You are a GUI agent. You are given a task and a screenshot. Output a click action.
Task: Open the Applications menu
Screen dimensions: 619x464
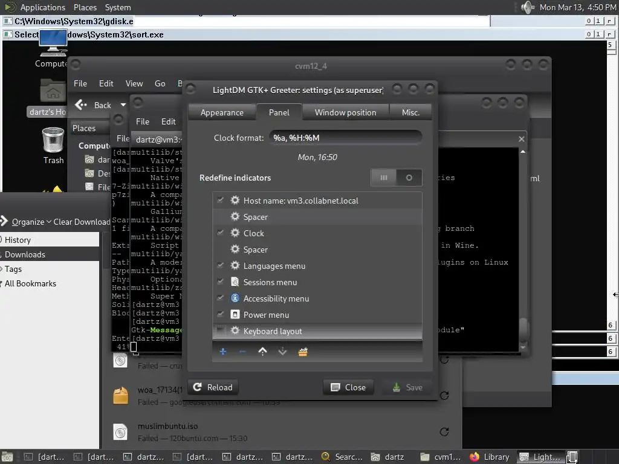42,7
